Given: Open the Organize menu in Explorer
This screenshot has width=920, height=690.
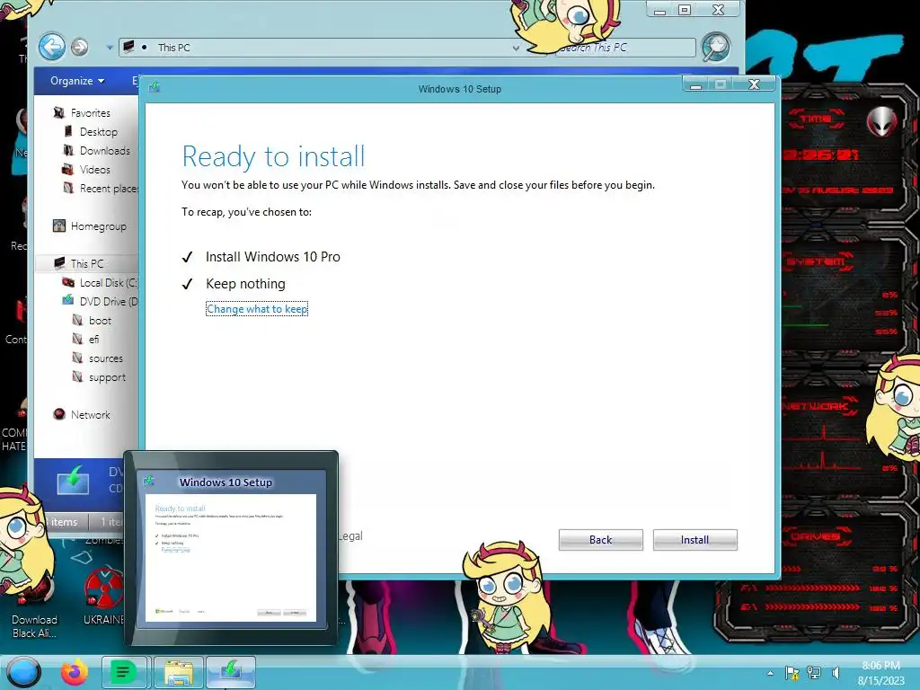Looking at the screenshot, I should pos(77,80).
